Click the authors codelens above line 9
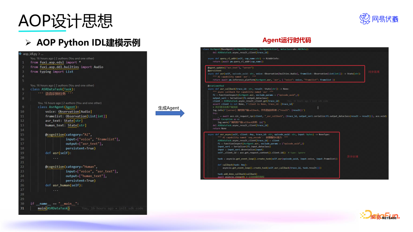 point(70,103)
